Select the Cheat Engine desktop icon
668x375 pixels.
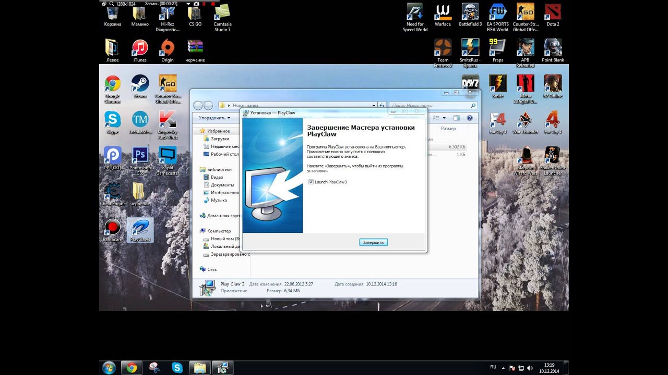click(113, 194)
